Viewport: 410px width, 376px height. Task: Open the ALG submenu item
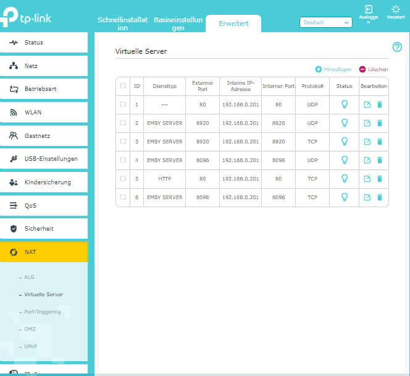tap(29, 277)
